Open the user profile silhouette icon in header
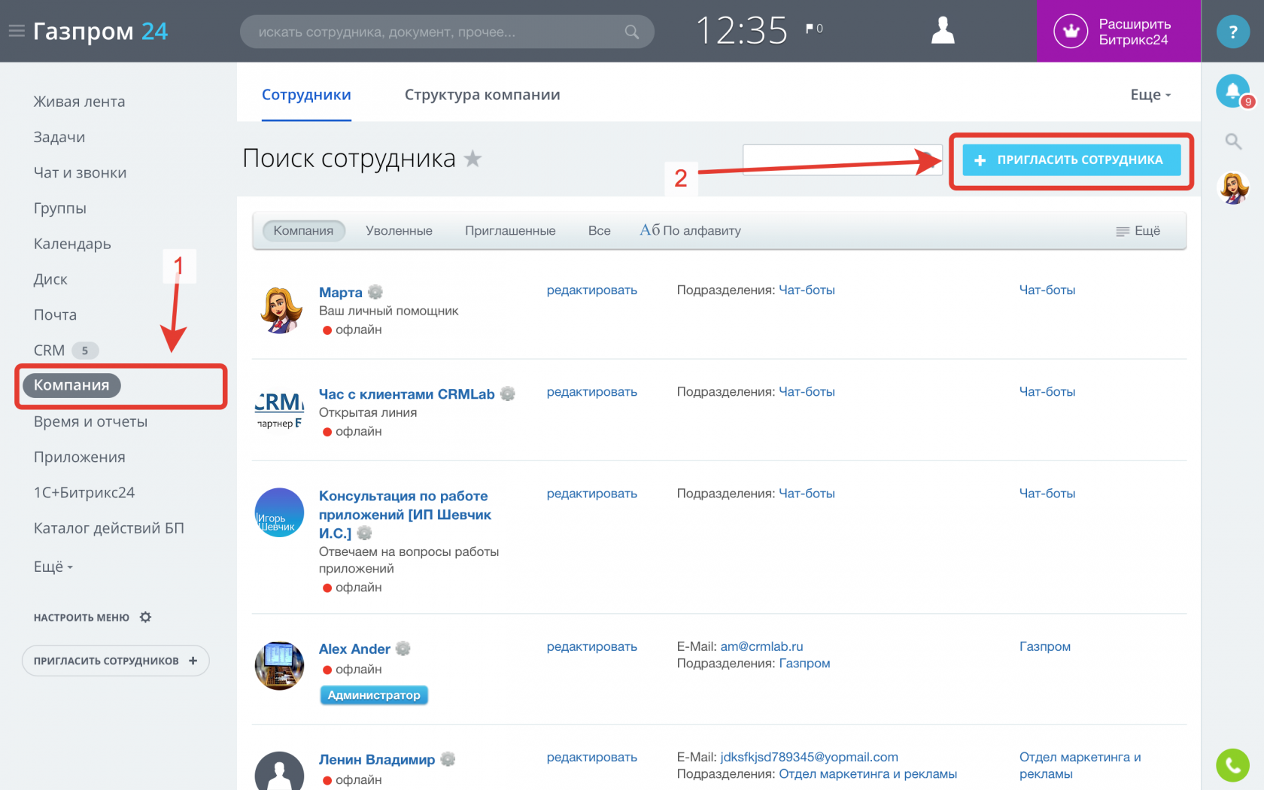 943,31
